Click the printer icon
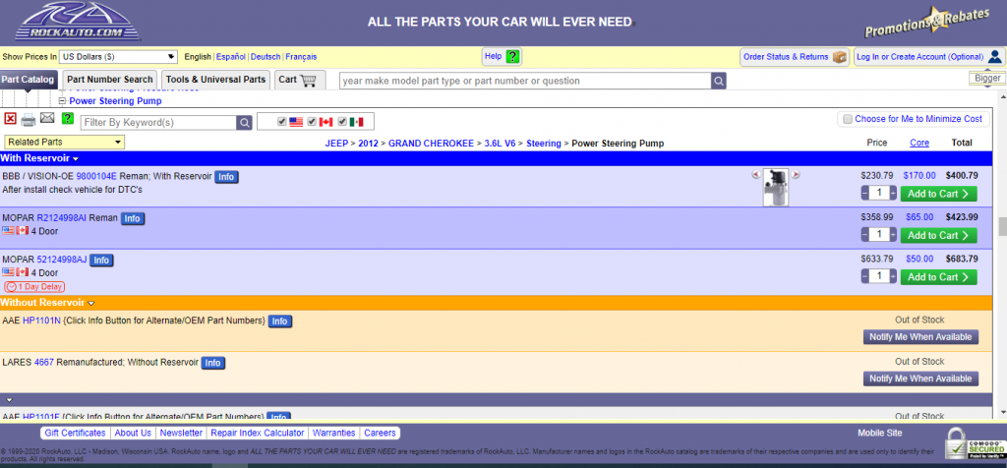1007x468 pixels. coord(29,119)
